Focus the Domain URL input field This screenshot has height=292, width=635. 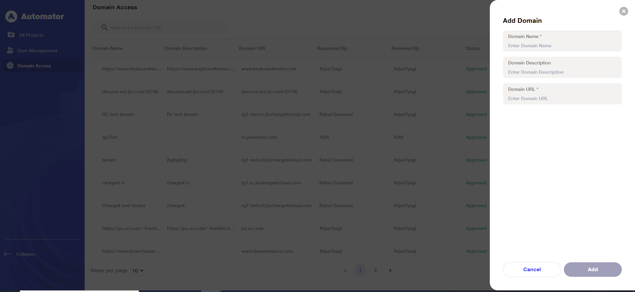coord(562,98)
